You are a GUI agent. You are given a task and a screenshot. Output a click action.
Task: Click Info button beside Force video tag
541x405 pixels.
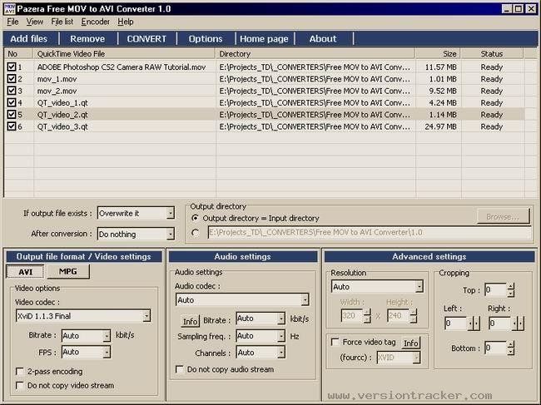point(411,343)
